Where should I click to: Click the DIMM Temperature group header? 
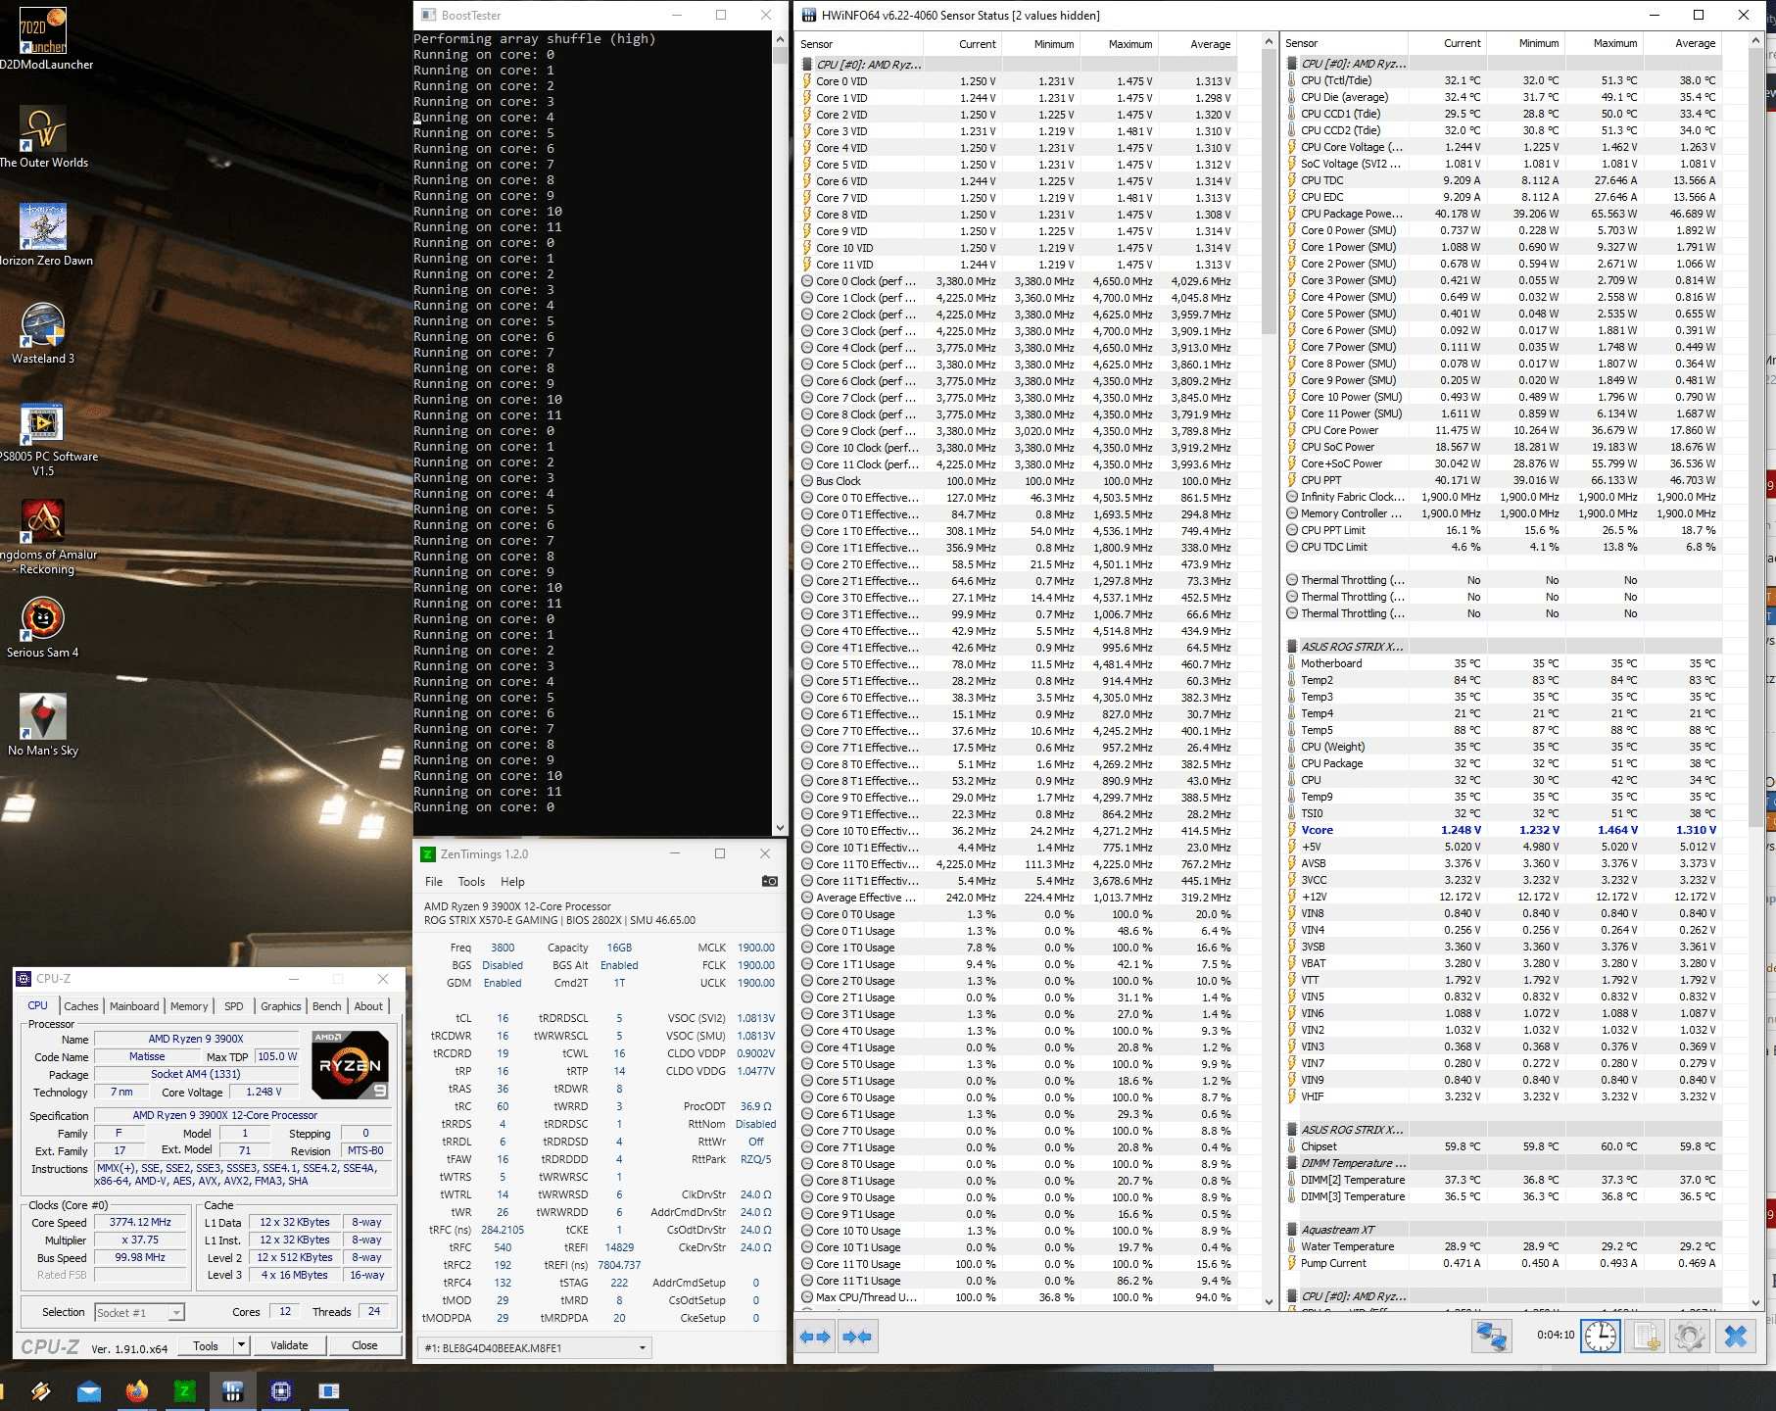1504,1163
